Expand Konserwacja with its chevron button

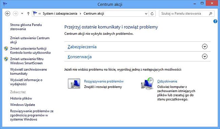click(x=204, y=56)
